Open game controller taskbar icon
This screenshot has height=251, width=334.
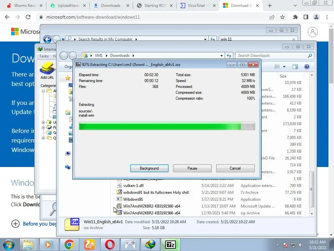[x=130, y=244]
